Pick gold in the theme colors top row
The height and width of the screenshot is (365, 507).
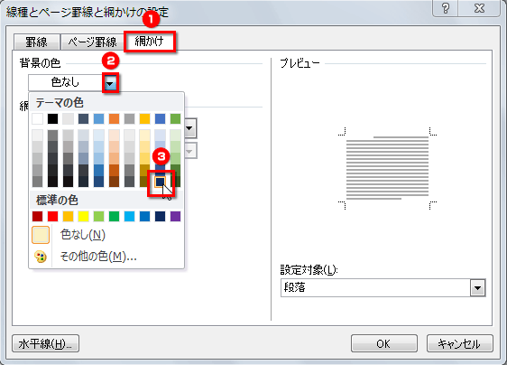(x=144, y=119)
